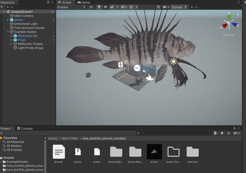The width and height of the screenshot is (246, 173).
Task: Toggle Persp projection label
Action: (229, 35)
